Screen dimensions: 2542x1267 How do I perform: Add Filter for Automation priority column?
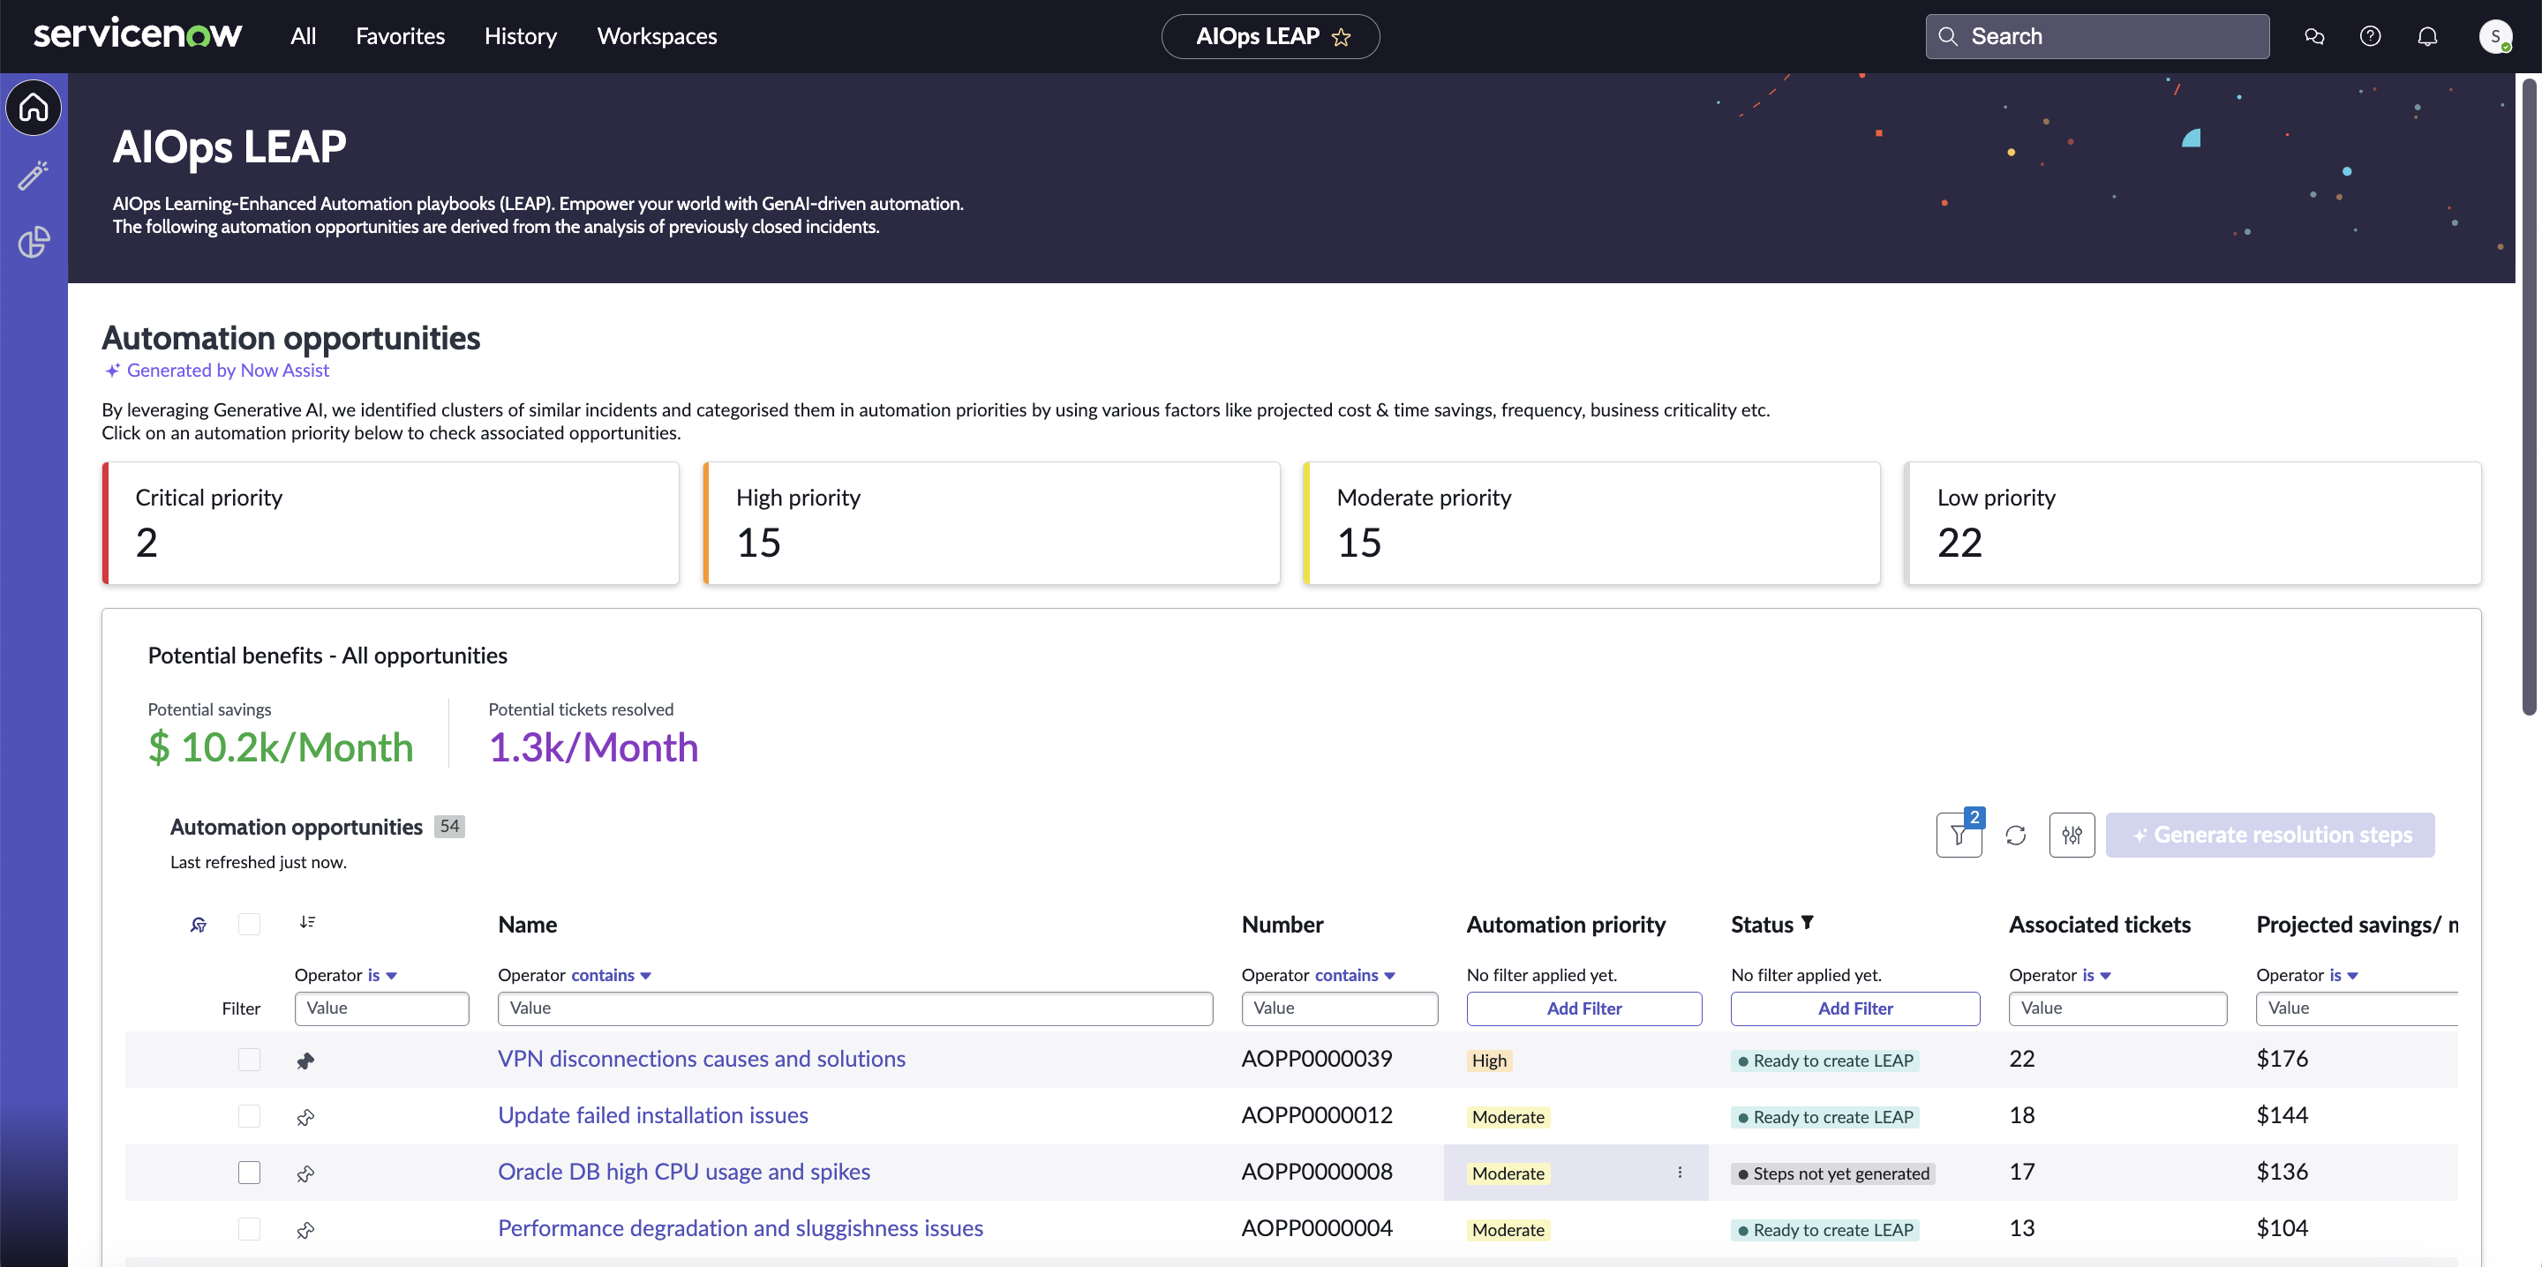click(x=1583, y=1008)
